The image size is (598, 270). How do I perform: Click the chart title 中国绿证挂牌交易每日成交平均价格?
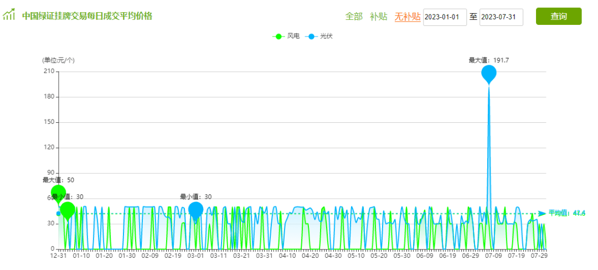tap(87, 15)
